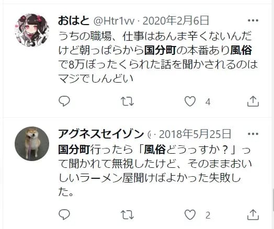The width and height of the screenshot is (274, 229).
Task: Retweet おはと's tweet about 職場
Action: [x=128, y=101]
